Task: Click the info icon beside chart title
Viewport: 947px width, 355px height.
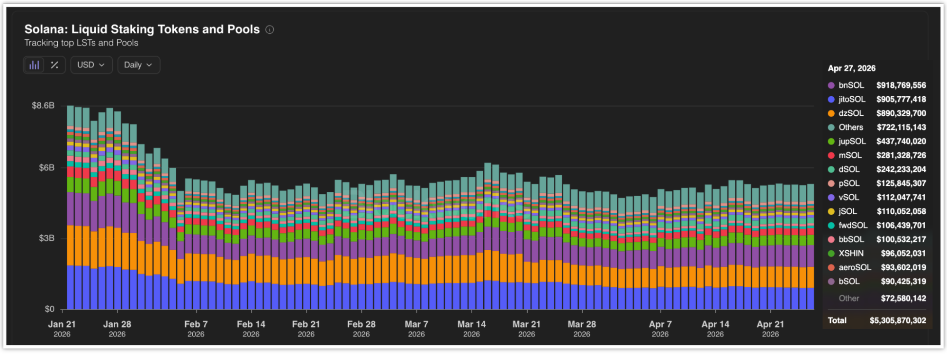Action: [x=270, y=29]
